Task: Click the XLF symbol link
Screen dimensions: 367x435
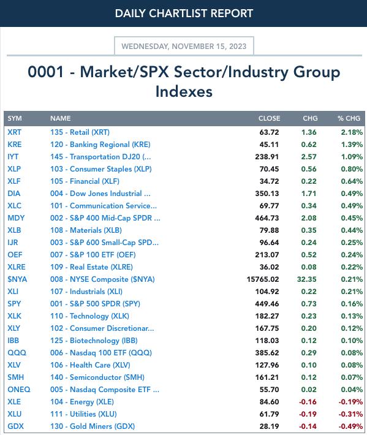Action: point(14,181)
